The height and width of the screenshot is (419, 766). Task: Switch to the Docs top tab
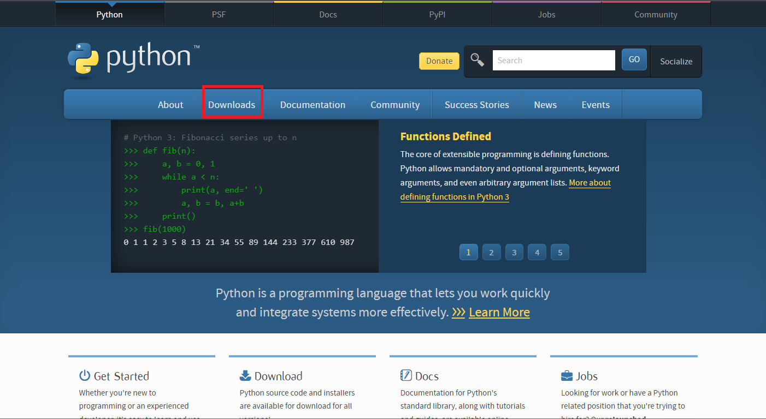328,14
